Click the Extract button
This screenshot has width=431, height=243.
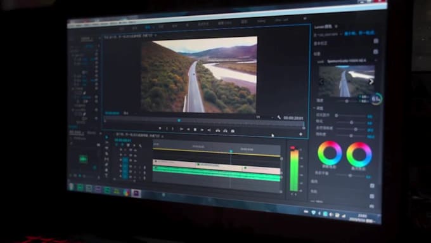(225, 131)
